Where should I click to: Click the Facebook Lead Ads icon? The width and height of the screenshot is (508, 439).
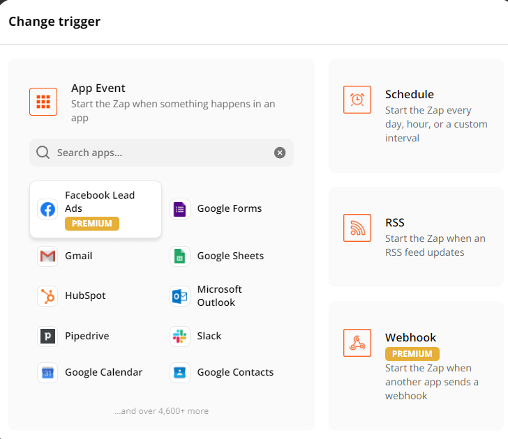(47, 209)
